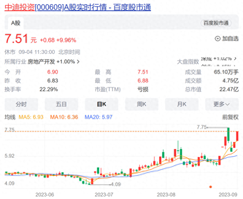Click the 前复权 adjustment option

point(230,117)
